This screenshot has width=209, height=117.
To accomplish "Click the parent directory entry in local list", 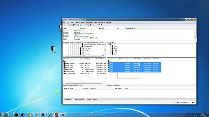I will tap(65, 61).
